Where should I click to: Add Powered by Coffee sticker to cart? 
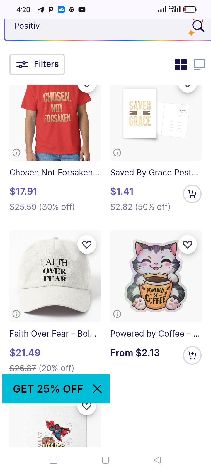pos(192,355)
